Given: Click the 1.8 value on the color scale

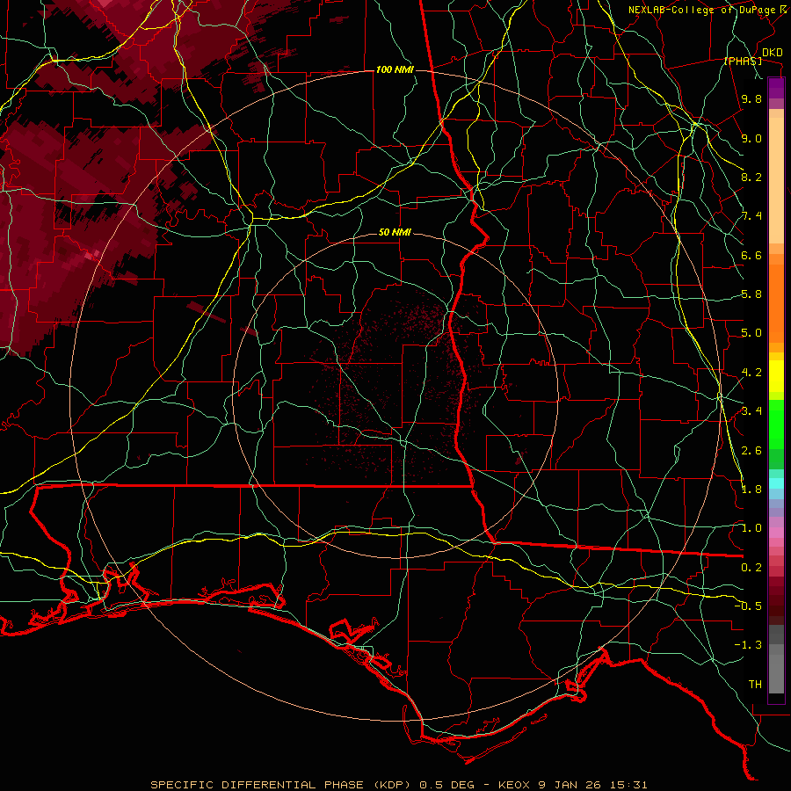Looking at the screenshot, I should click(x=751, y=490).
